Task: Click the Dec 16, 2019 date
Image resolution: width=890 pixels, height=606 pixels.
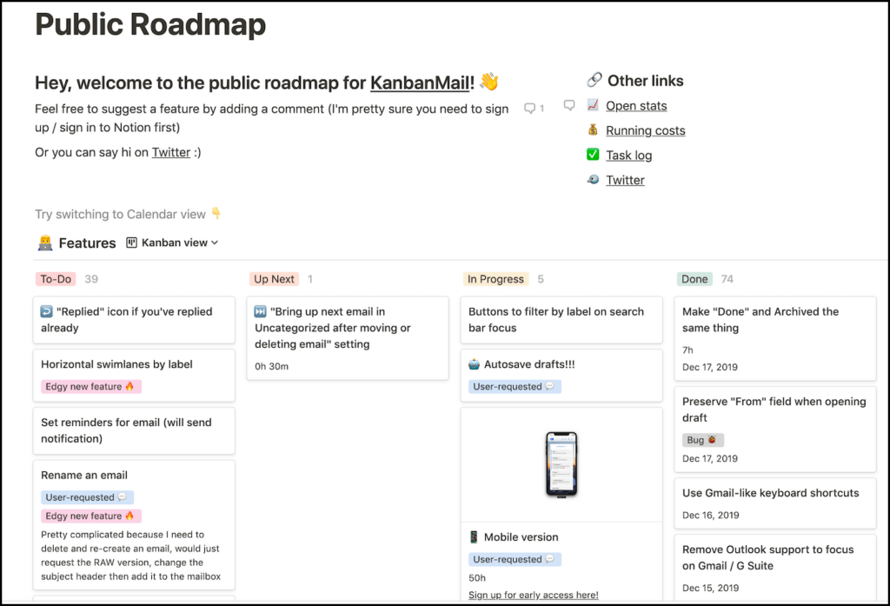Action: (x=711, y=515)
